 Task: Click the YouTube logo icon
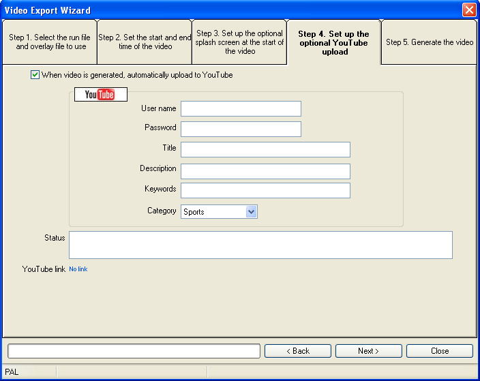(x=100, y=95)
